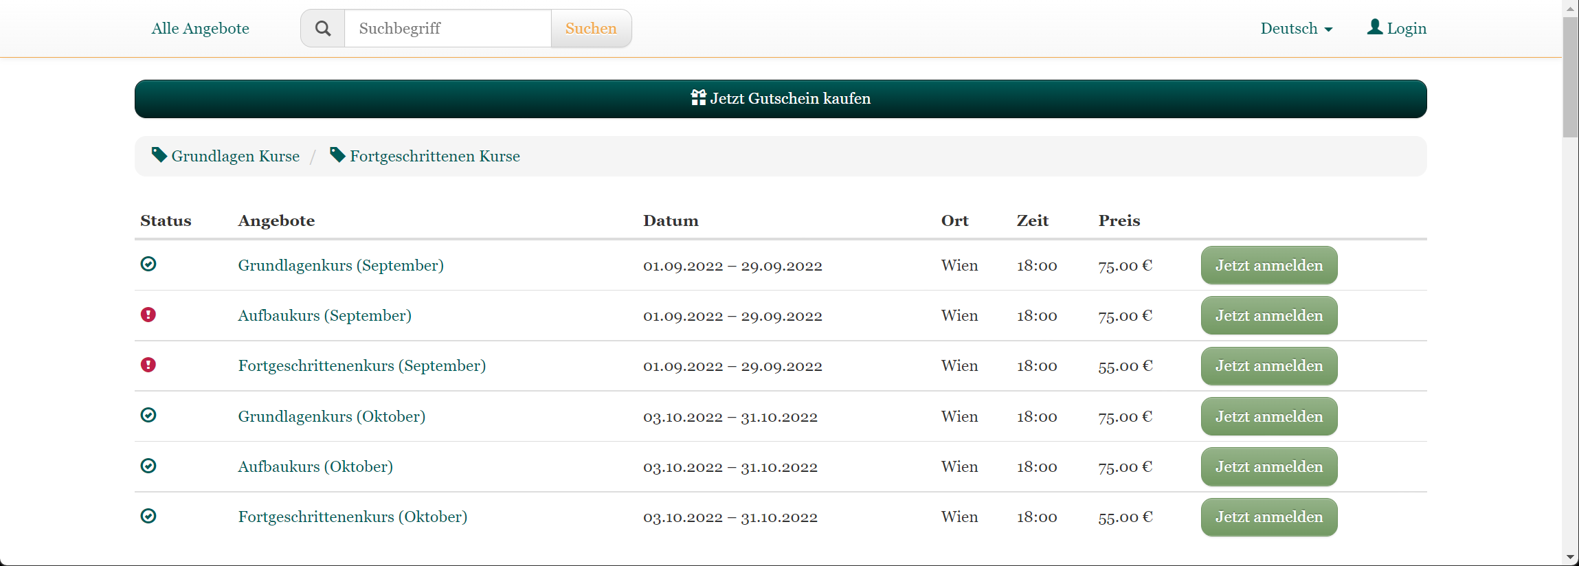
Task: Register for Grundlagenkurs (Oktober) via Jetzt anmelden
Action: click(x=1268, y=416)
